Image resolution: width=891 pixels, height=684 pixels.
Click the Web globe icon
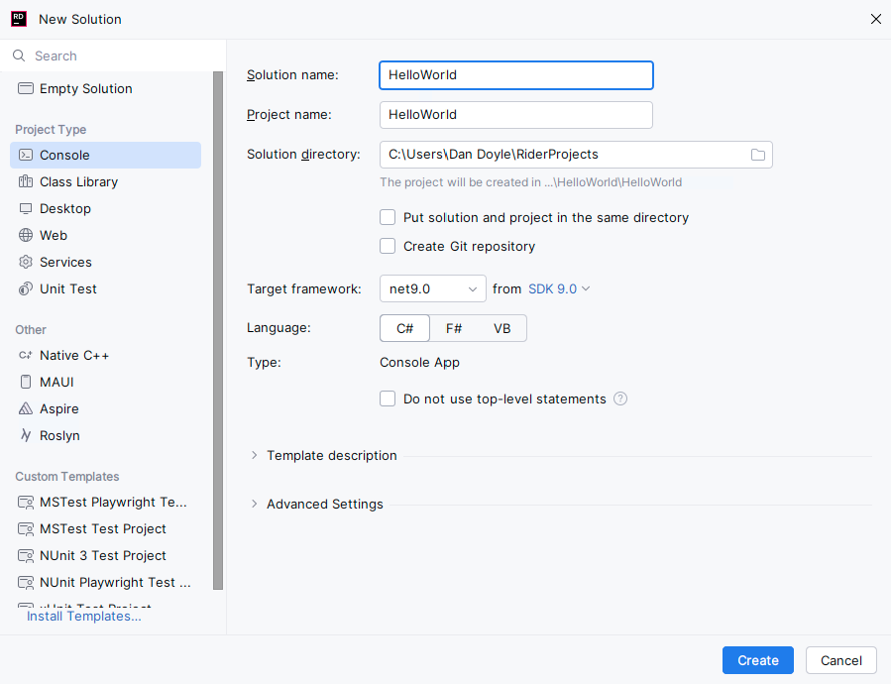pos(26,235)
